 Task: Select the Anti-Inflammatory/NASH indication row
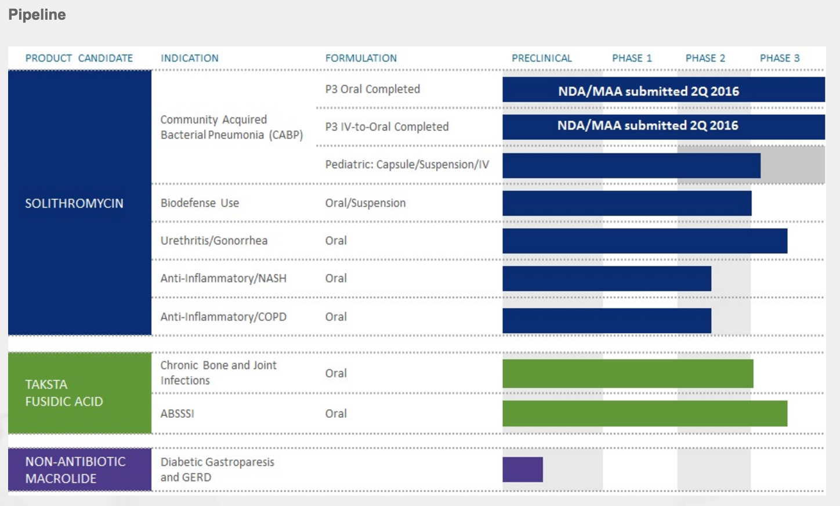(223, 278)
